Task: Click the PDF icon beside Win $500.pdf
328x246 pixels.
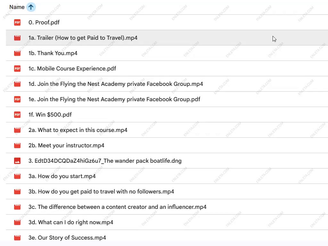Action: tap(17, 115)
